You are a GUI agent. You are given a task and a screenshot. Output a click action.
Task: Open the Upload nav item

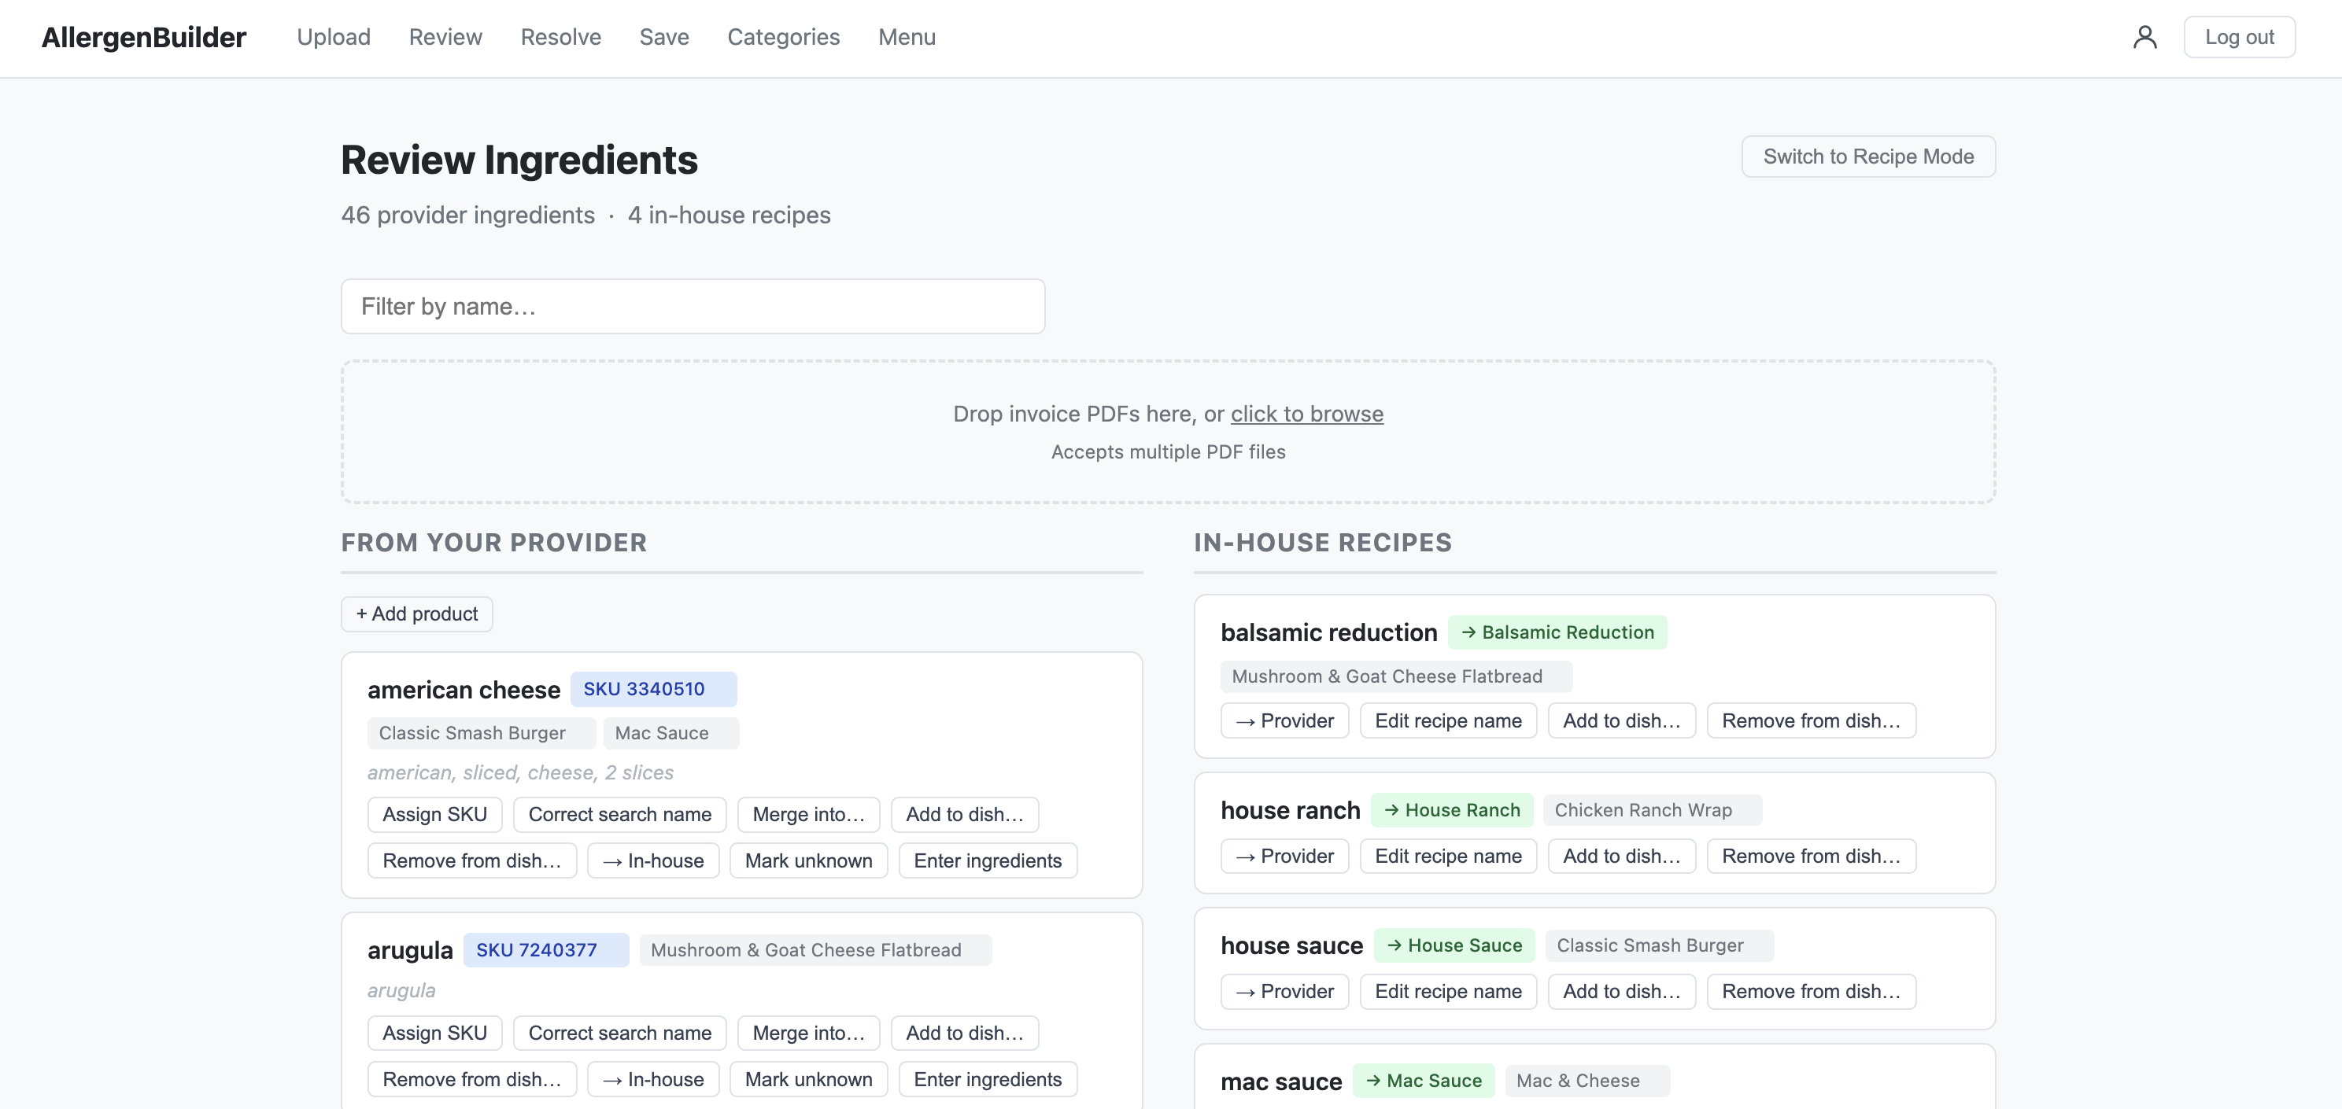(334, 37)
